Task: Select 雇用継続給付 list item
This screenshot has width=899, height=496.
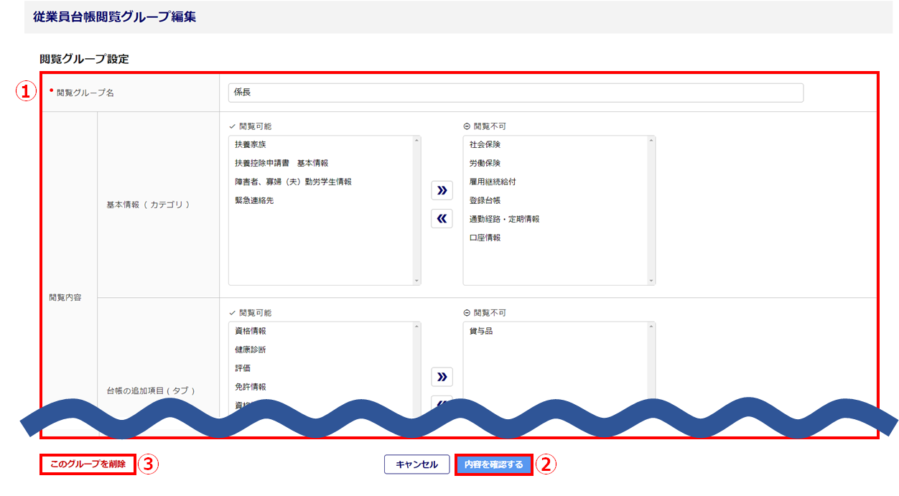Action: 492,182
